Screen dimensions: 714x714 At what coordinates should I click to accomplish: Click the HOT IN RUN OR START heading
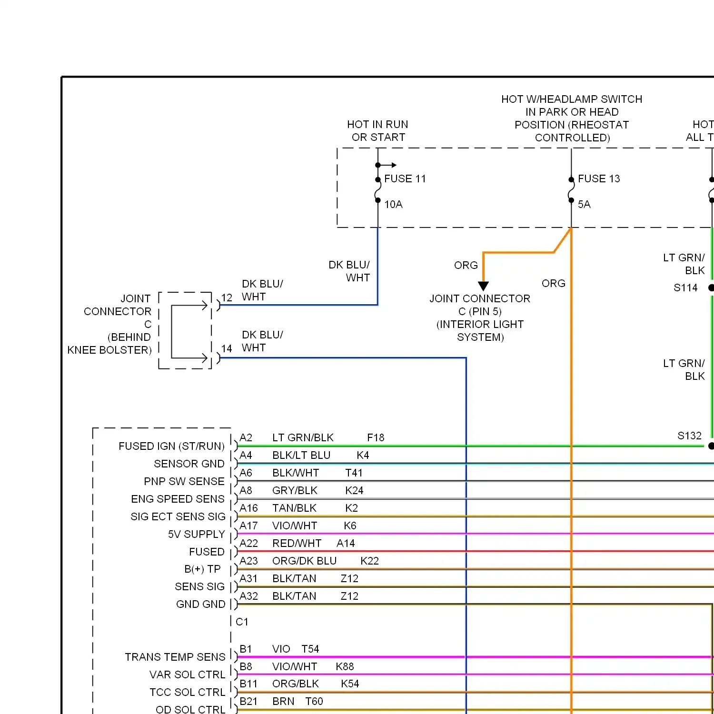(378, 131)
